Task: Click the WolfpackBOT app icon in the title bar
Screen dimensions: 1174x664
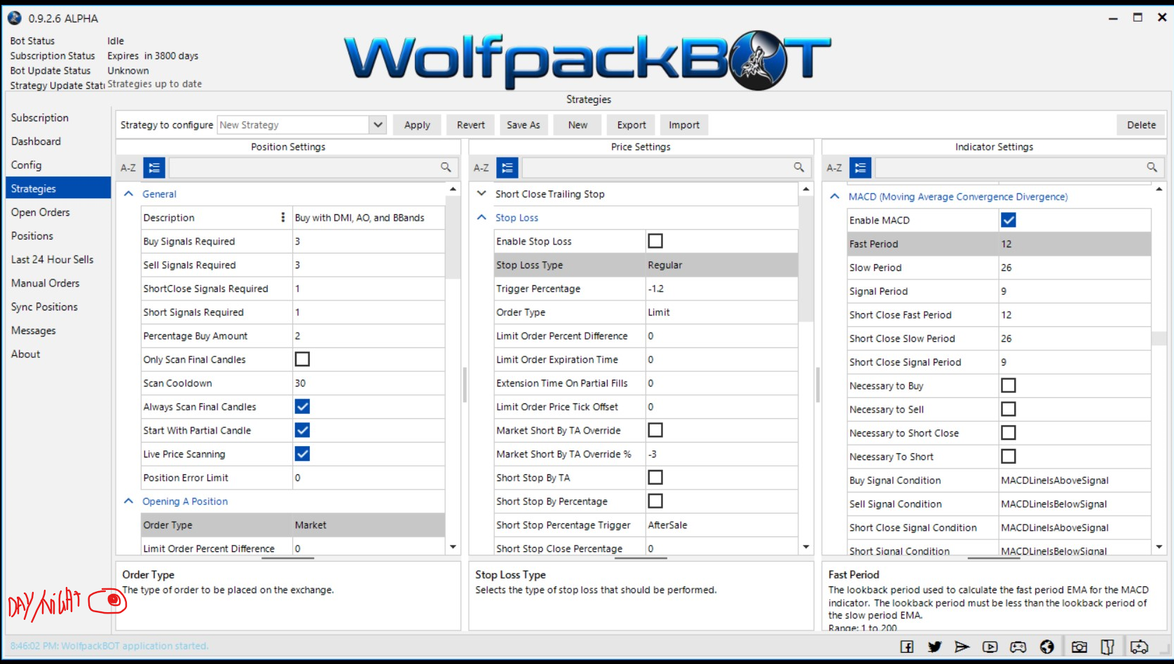Action: 15,18
